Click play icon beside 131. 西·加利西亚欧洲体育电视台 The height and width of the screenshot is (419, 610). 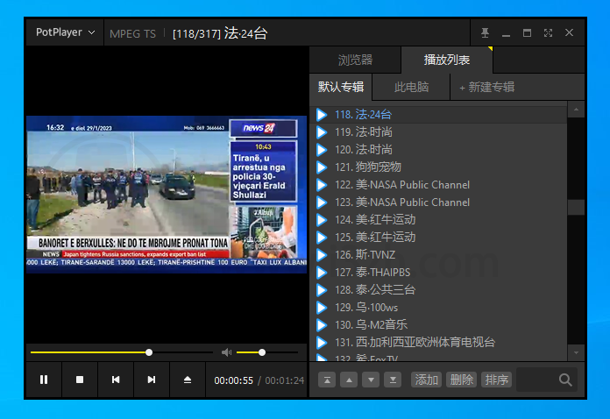tap(322, 343)
